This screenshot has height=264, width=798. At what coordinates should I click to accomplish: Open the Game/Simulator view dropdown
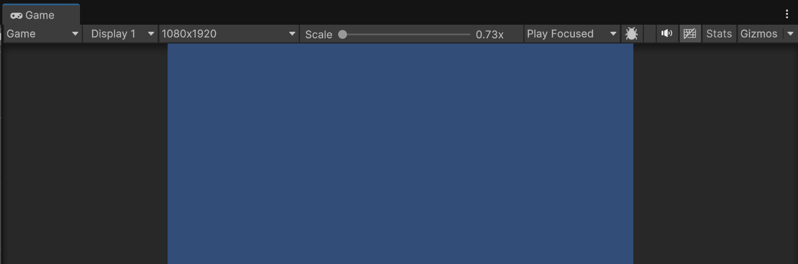[x=42, y=34]
